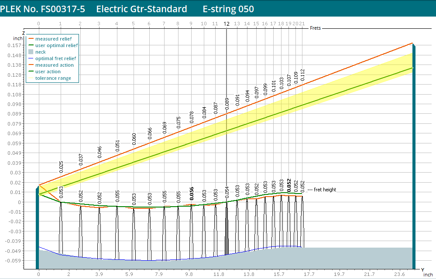Click the 0.025 action value near fret 1
The height and width of the screenshot is (279, 436).
click(61, 167)
